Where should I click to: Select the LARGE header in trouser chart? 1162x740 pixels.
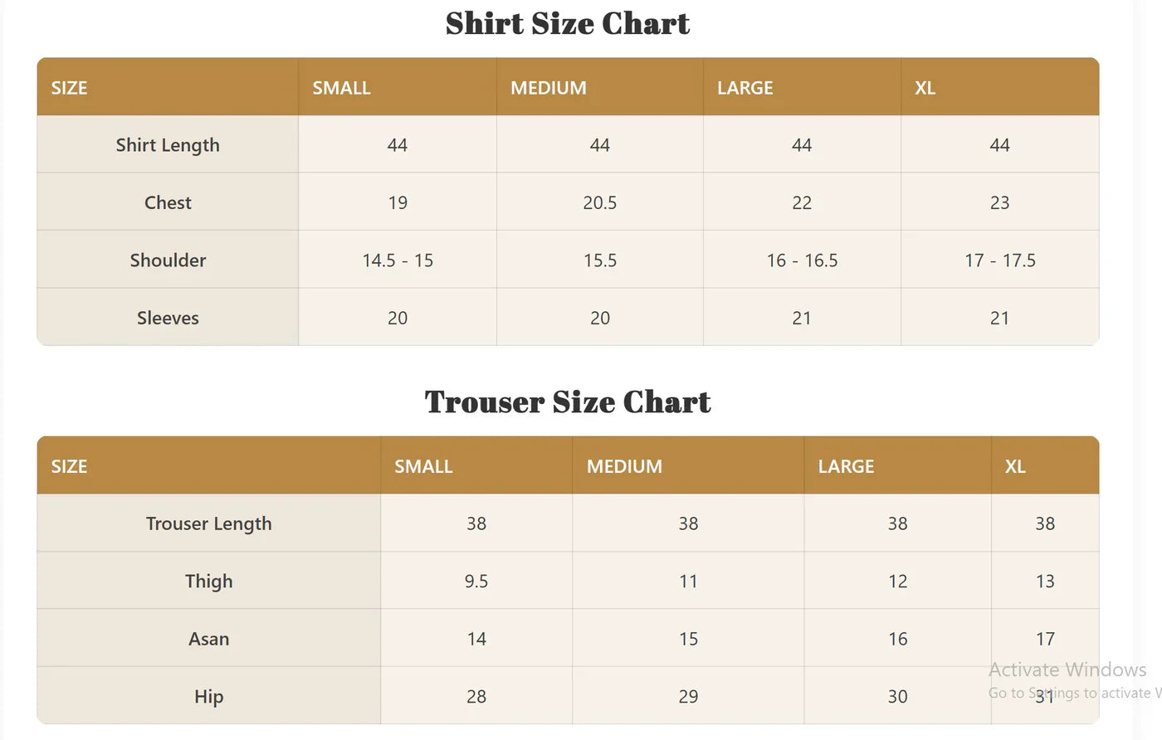(846, 466)
